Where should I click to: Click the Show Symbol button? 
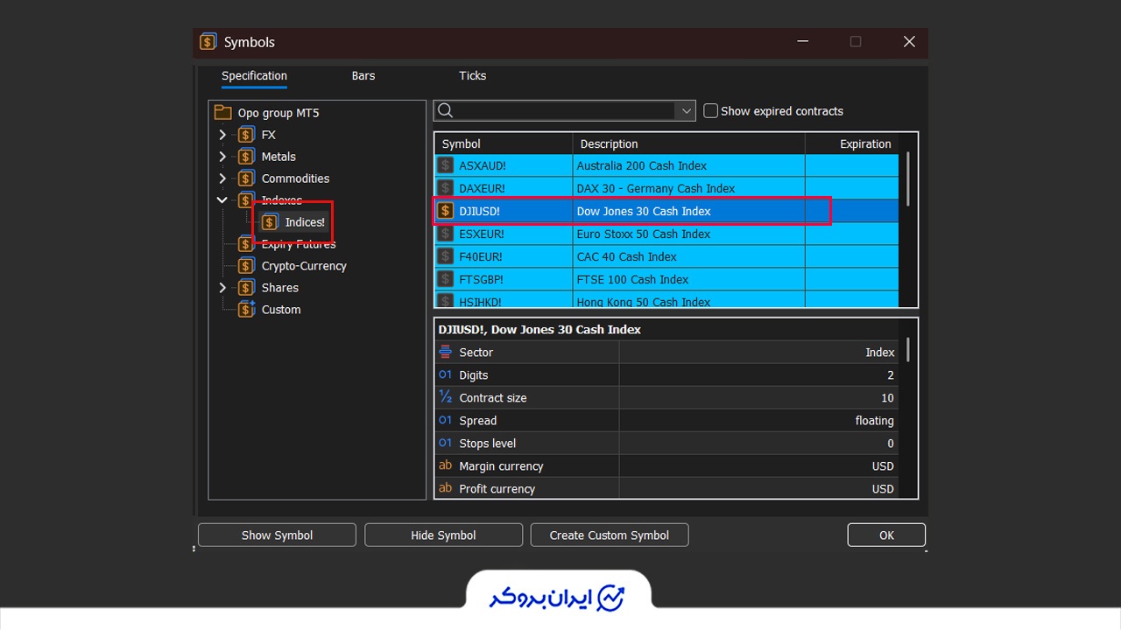coord(277,535)
